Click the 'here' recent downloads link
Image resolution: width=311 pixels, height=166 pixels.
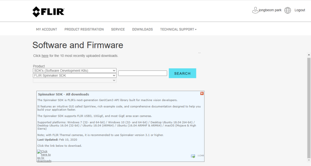click(x=45, y=56)
